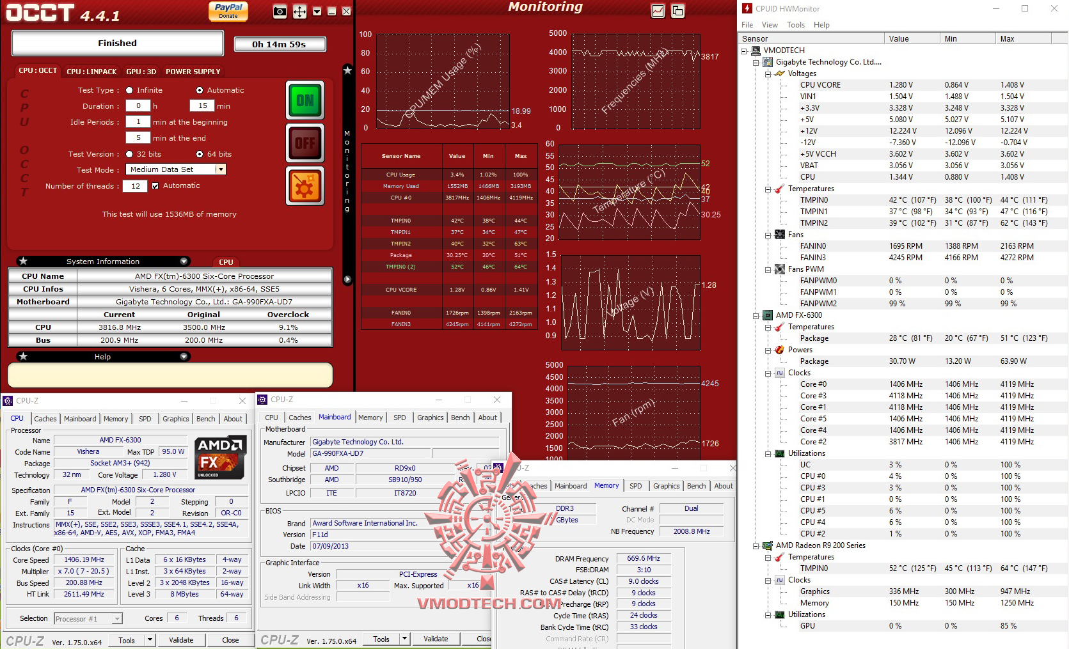Switch to CPU:LINPACK tab
Image resolution: width=1069 pixels, height=649 pixels.
91,72
